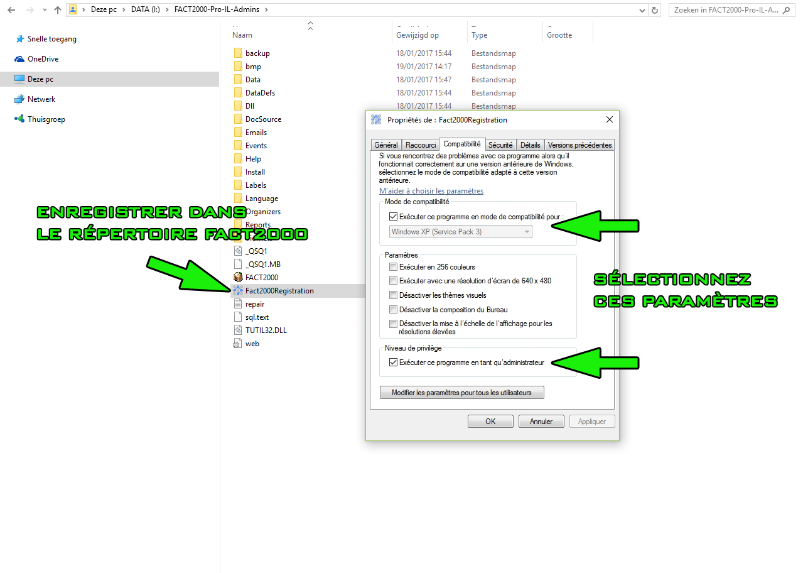Open address bar history dropdown

point(642,10)
